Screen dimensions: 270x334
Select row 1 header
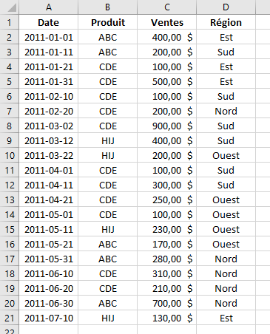(x=10, y=22)
